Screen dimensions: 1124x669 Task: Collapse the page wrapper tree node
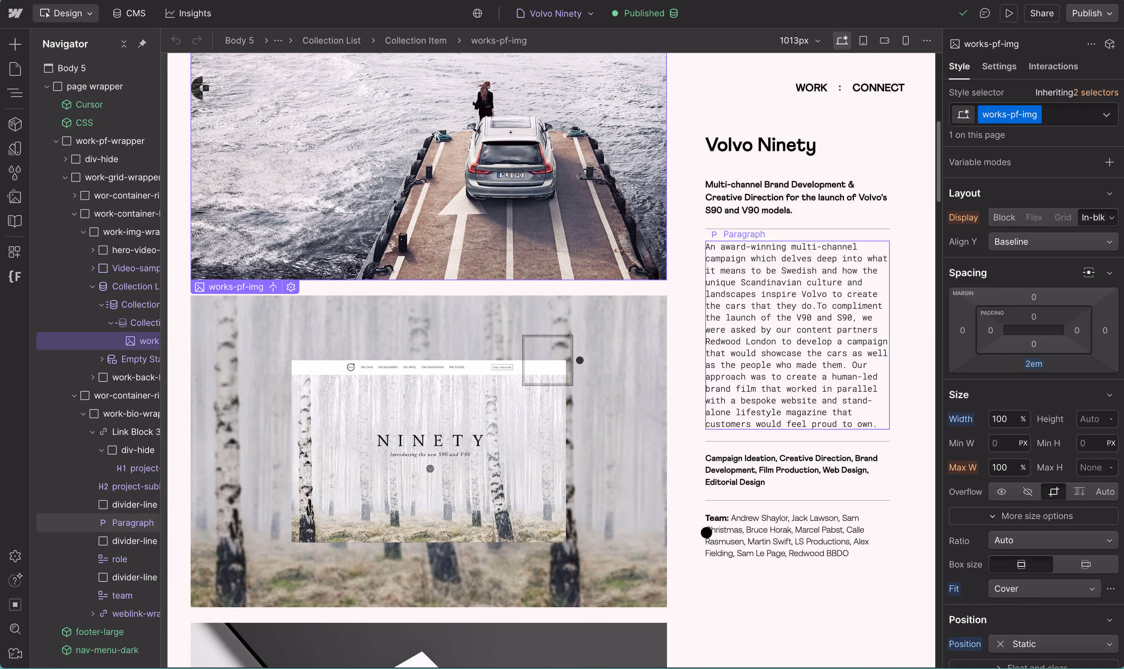[47, 86]
